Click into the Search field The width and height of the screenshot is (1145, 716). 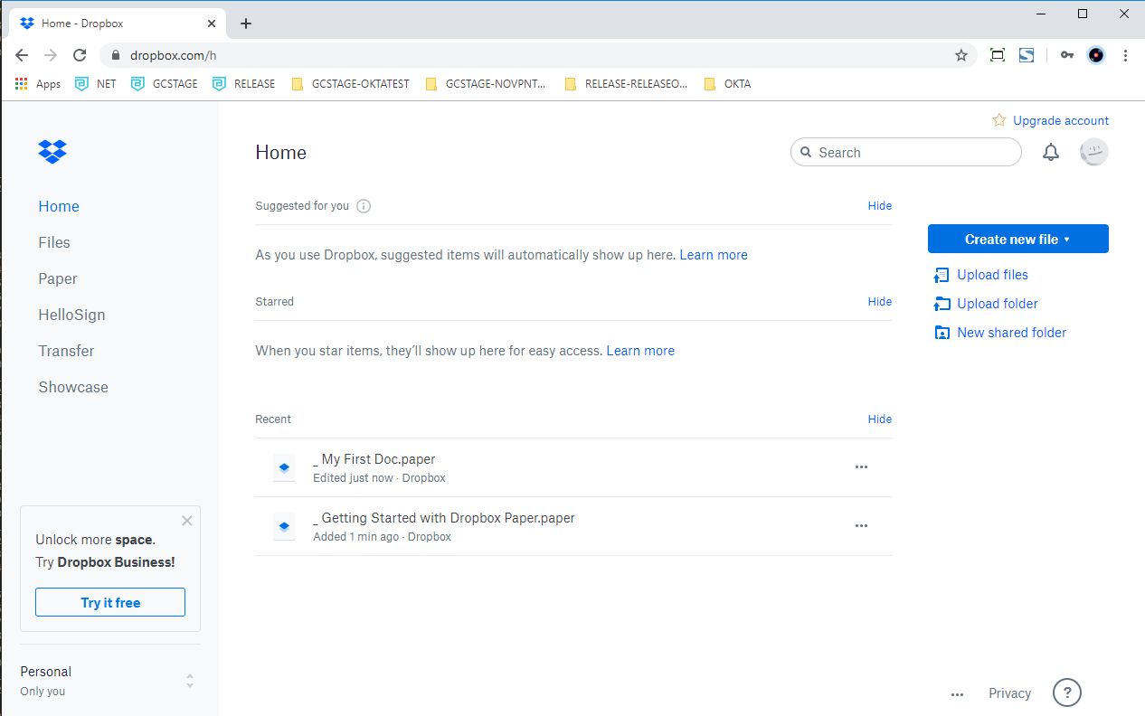coord(913,153)
